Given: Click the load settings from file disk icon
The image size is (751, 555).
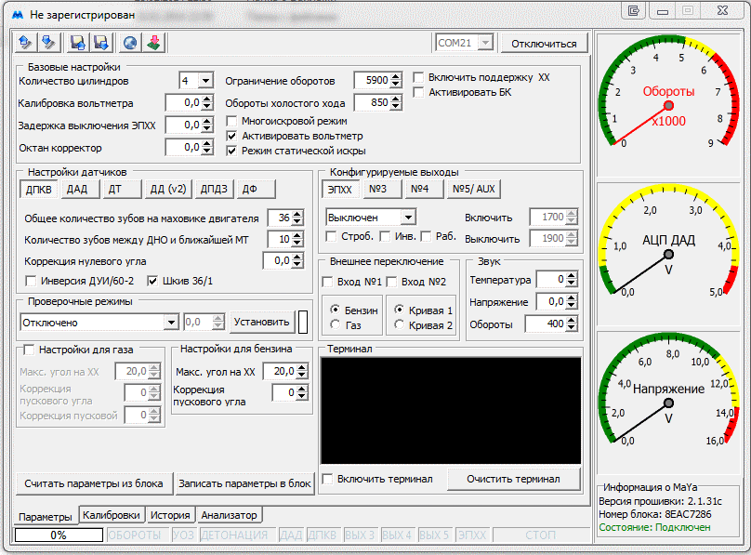Looking at the screenshot, I should tap(78, 43).
